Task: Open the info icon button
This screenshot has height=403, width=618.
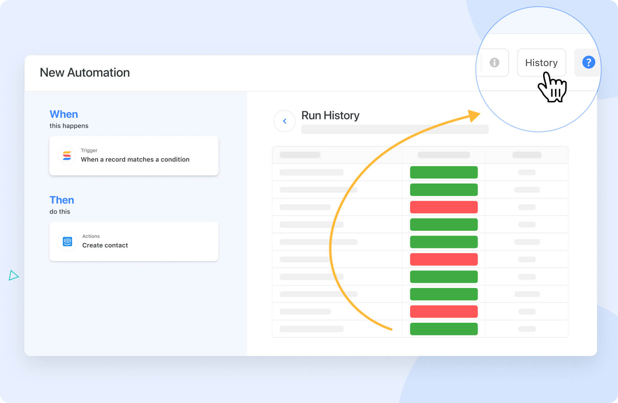Action: pos(494,63)
